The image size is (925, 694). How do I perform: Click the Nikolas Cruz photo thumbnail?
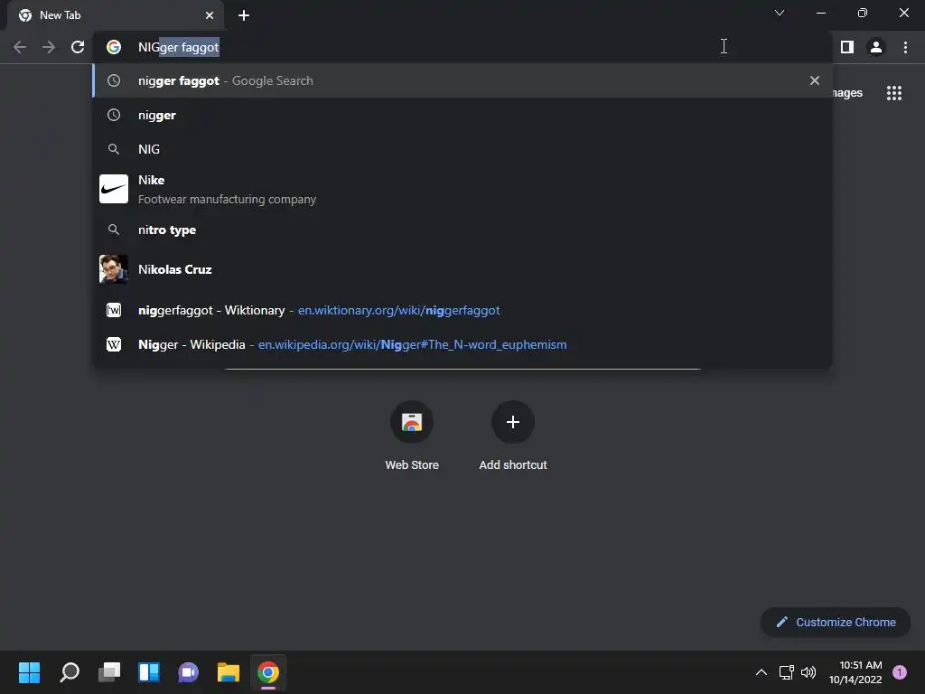[x=114, y=269]
